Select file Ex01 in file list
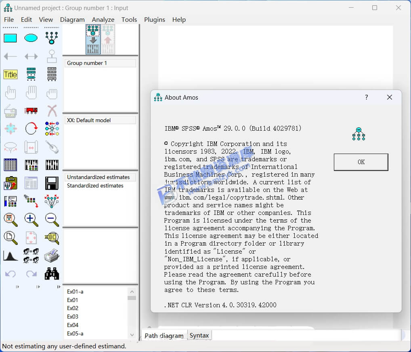 [72, 300]
